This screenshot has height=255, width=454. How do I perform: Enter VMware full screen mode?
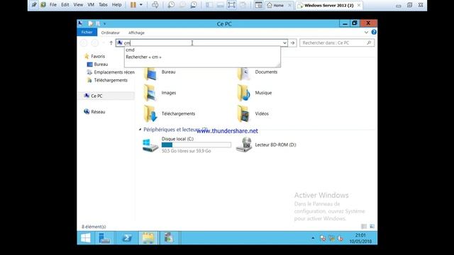coord(231,5)
